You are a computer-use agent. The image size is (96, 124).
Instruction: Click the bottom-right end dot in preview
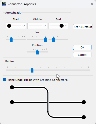[x=84, y=117]
